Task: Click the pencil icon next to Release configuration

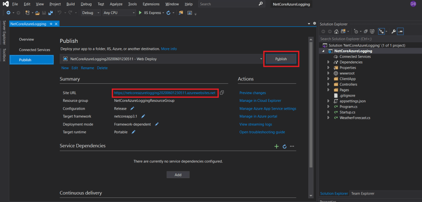Action: pyautogui.click(x=132, y=108)
